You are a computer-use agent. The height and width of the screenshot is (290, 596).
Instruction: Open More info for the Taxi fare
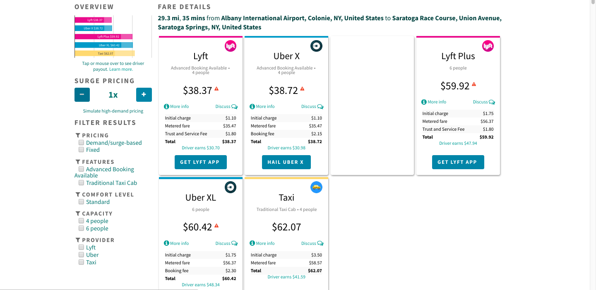[262, 243]
